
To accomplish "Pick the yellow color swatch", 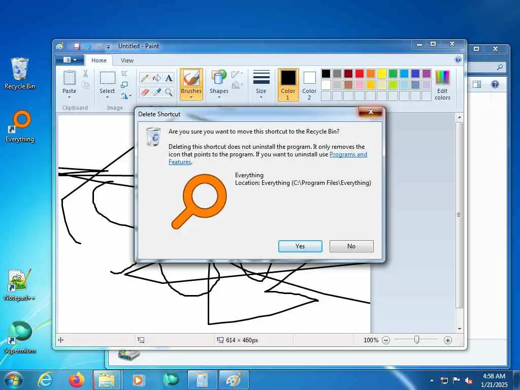I will 382,73.
